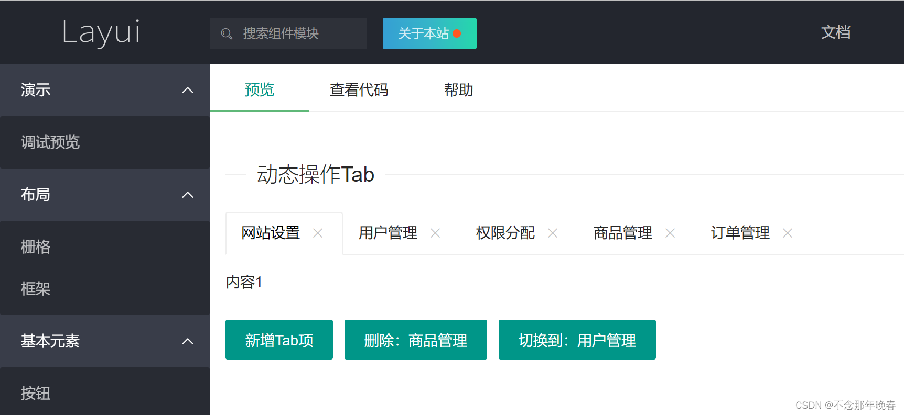Click the 动态操作Tab heading
This screenshot has width=904, height=415.
click(x=316, y=174)
